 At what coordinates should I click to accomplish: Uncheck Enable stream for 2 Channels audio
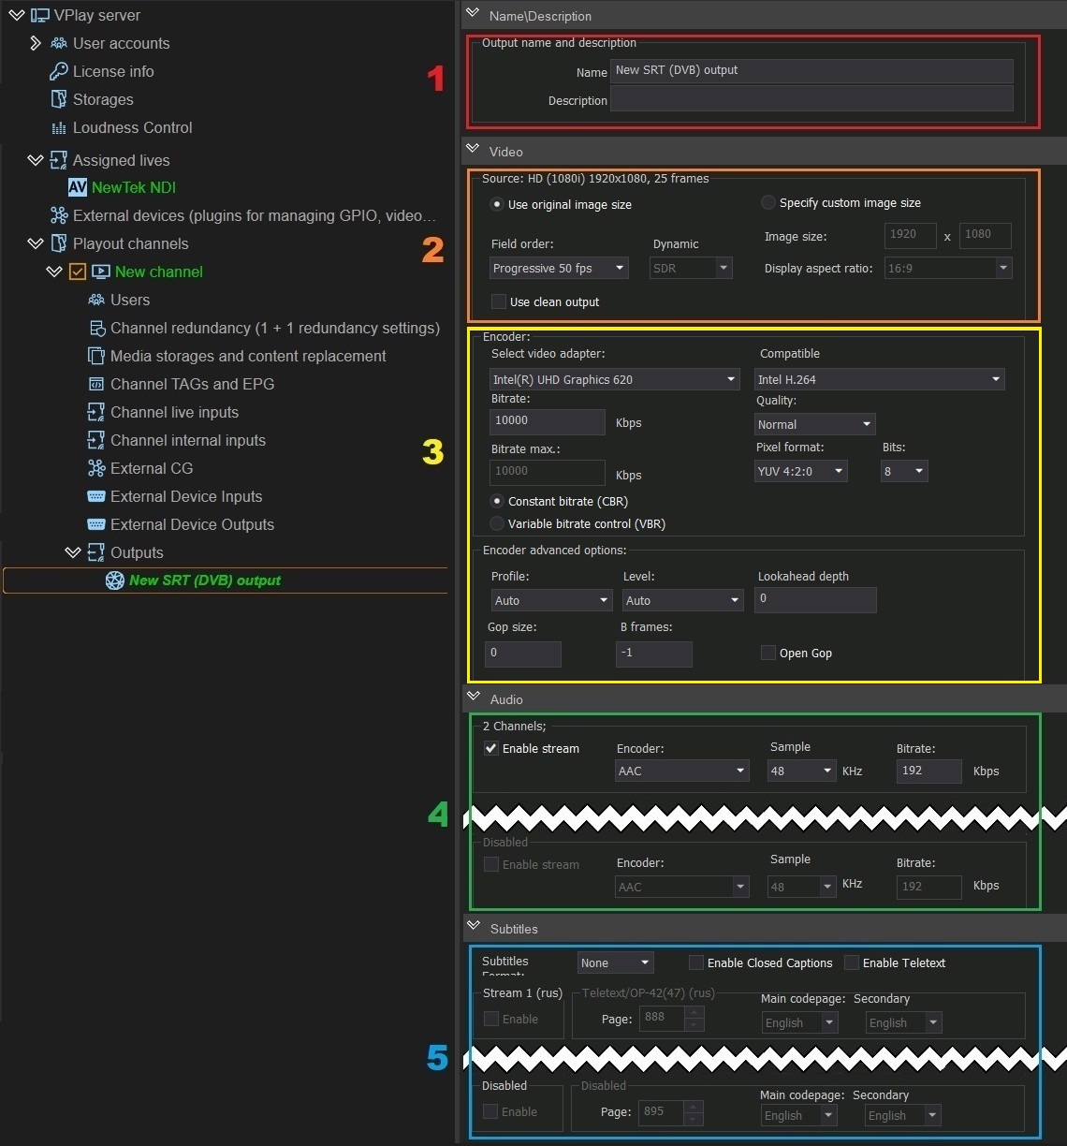pyautogui.click(x=491, y=748)
